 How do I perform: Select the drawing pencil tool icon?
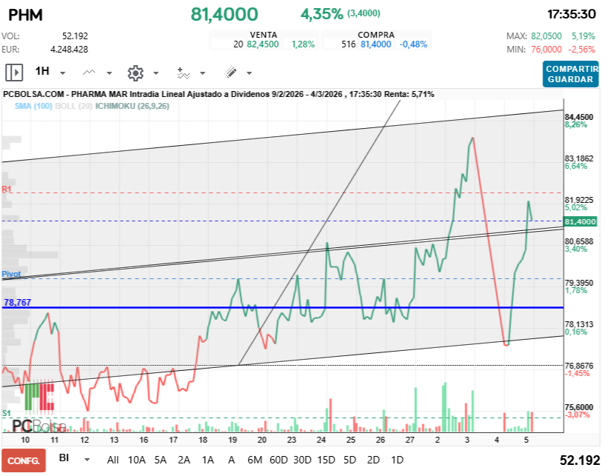click(230, 73)
